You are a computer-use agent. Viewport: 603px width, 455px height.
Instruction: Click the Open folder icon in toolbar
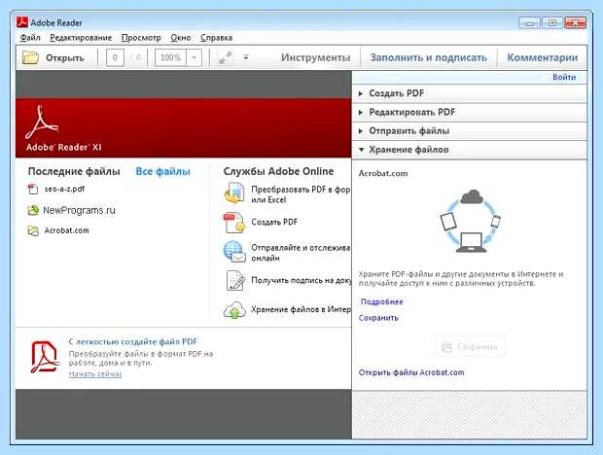[x=30, y=57]
